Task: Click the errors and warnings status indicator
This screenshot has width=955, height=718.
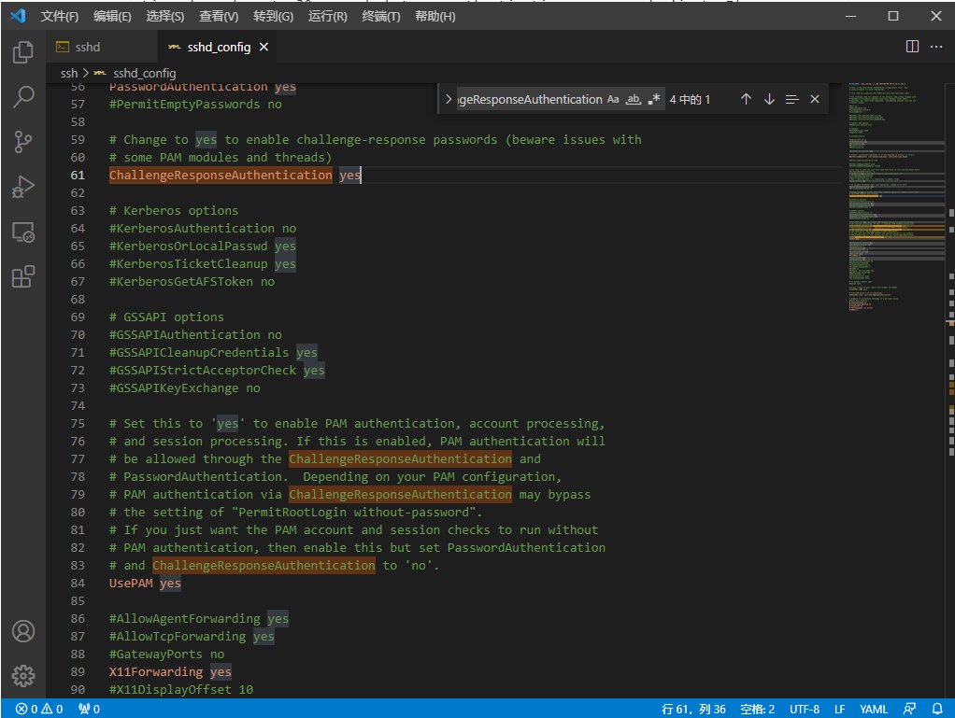Action: pos(39,709)
